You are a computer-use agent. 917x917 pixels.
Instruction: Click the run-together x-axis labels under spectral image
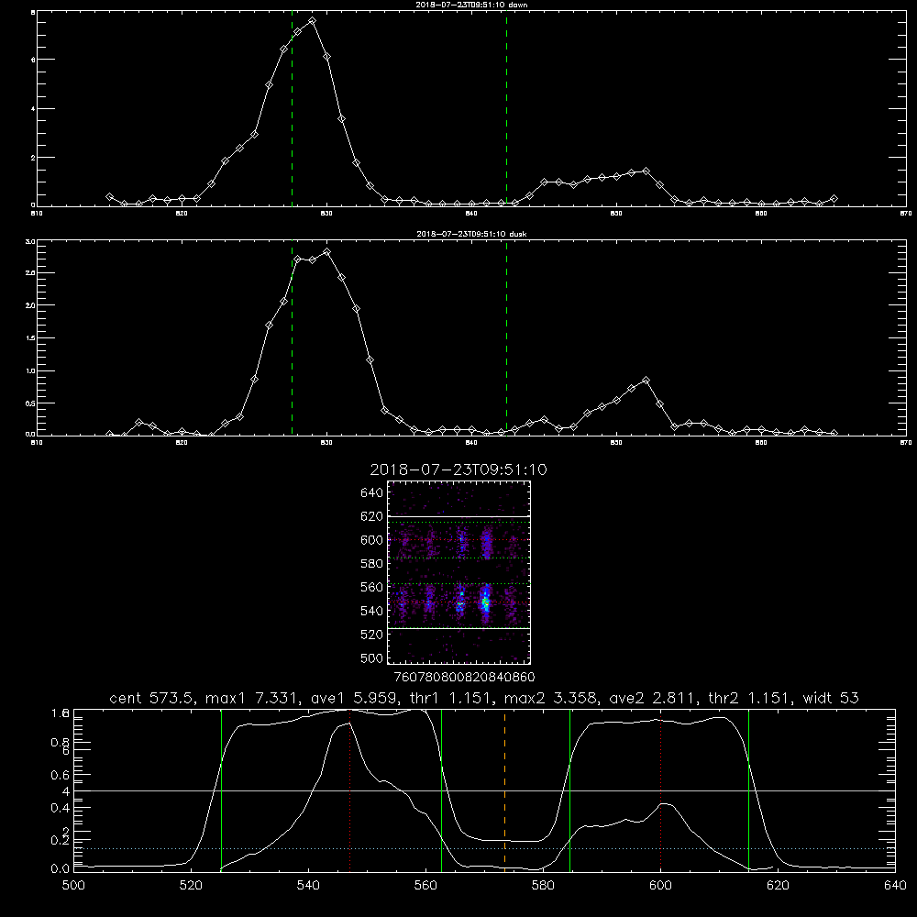click(464, 677)
